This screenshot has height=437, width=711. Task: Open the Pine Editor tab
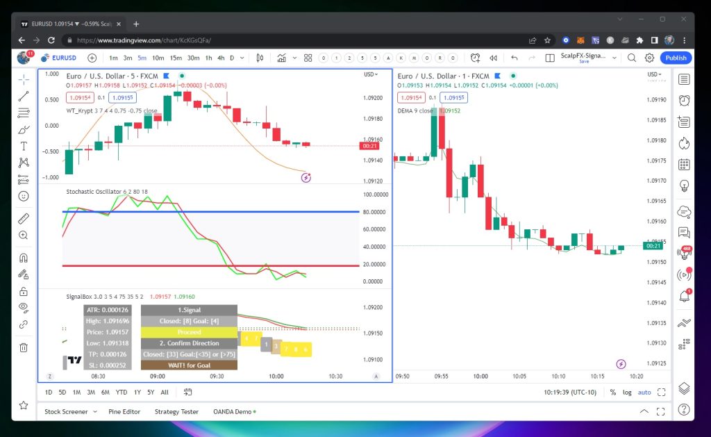[124, 411]
